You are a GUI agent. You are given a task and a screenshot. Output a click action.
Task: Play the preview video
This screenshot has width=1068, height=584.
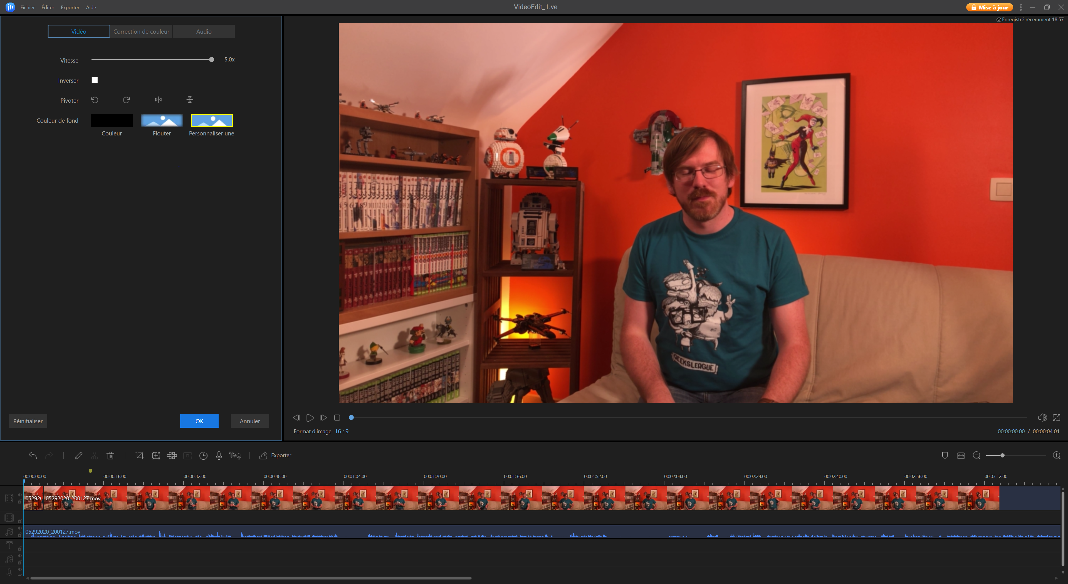coord(310,417)
